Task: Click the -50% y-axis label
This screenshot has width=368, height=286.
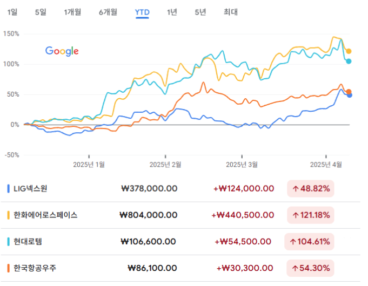Action: (12, 155)
